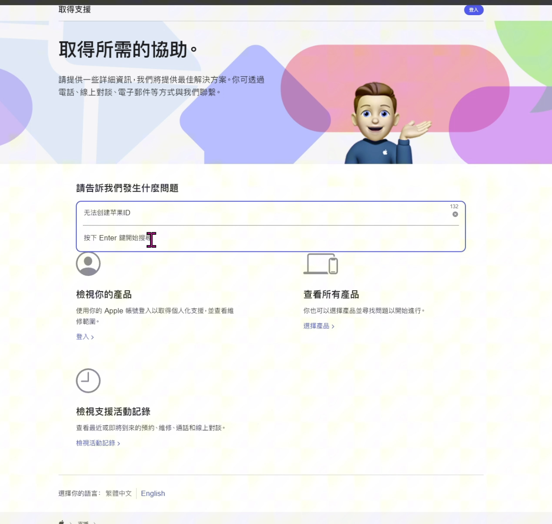Select the 按下 Enter 鍵開始搜尋 suggestion row

[270, 238]
